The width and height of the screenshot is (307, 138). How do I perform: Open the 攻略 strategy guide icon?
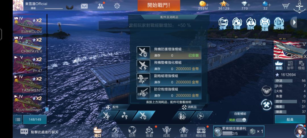click(237, 23)
